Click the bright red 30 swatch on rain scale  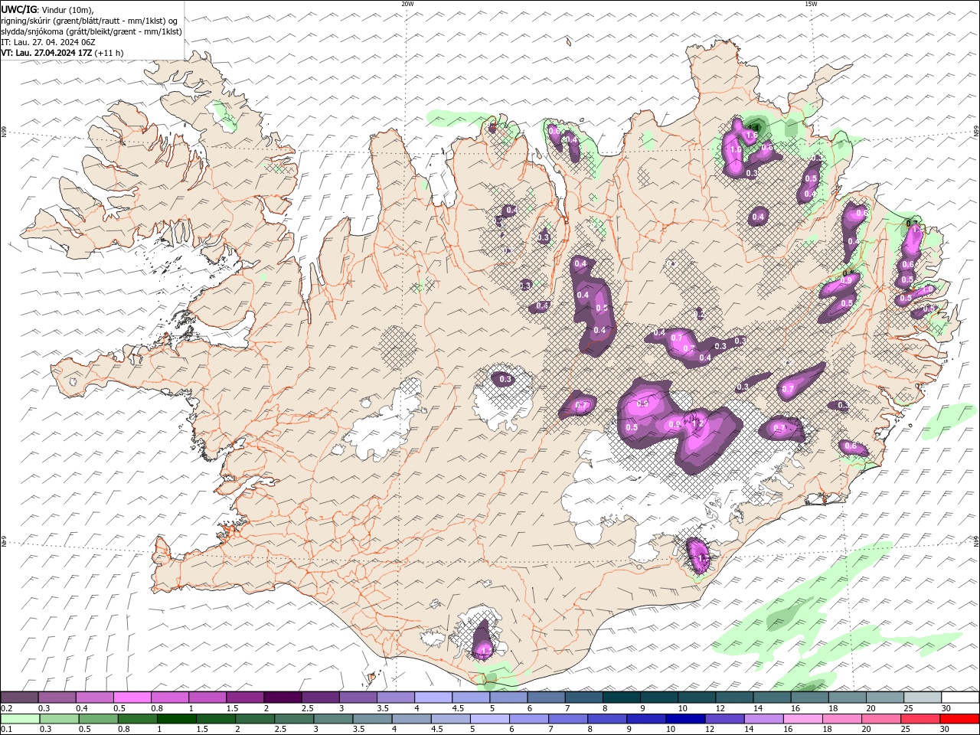point(959,719)
